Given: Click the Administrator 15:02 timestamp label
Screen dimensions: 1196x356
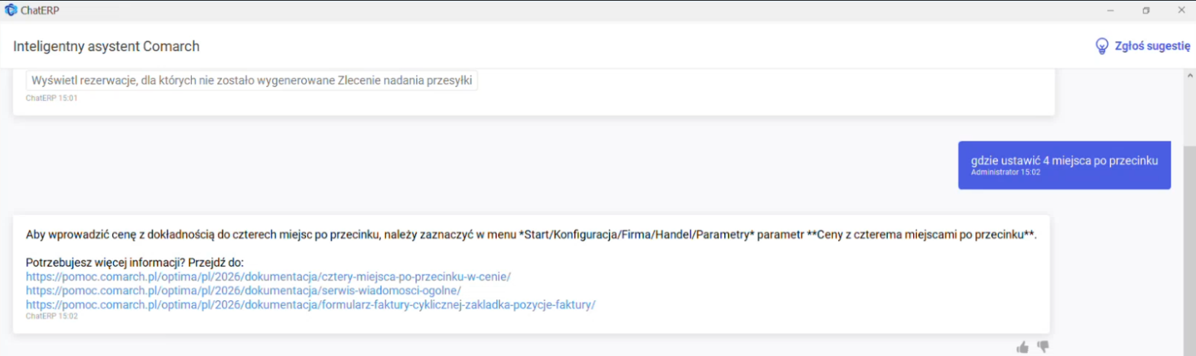Looking at the screenshot, I should 1006,173.
